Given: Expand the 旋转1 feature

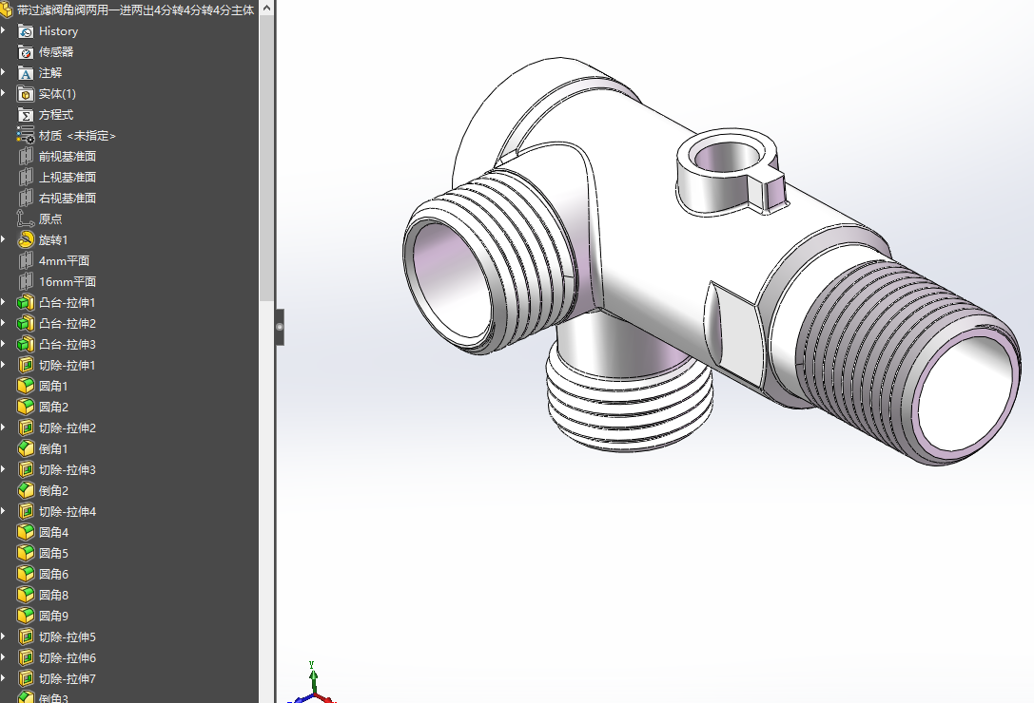Looking at the screenshot, I should [x=3, y=239].
